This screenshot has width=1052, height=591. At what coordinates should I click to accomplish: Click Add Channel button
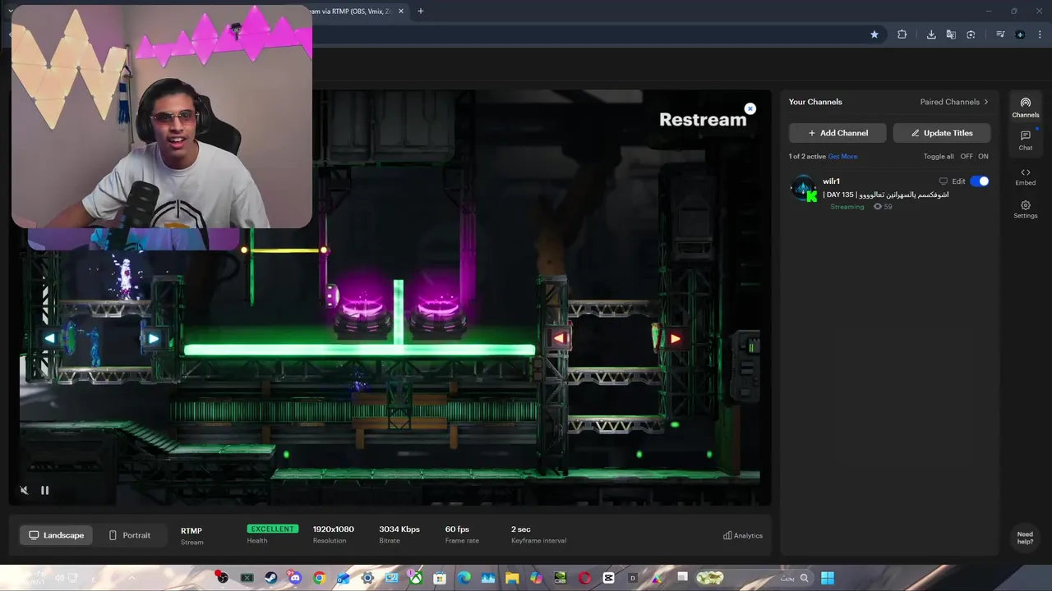tap(837, 133)
